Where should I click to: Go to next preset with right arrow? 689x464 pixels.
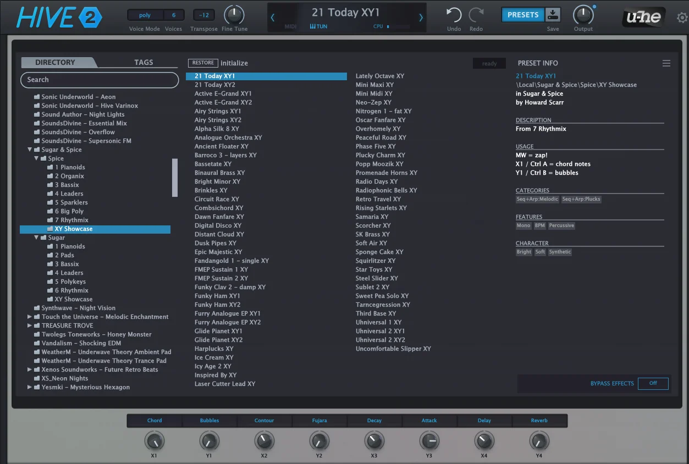click(421, 18)
